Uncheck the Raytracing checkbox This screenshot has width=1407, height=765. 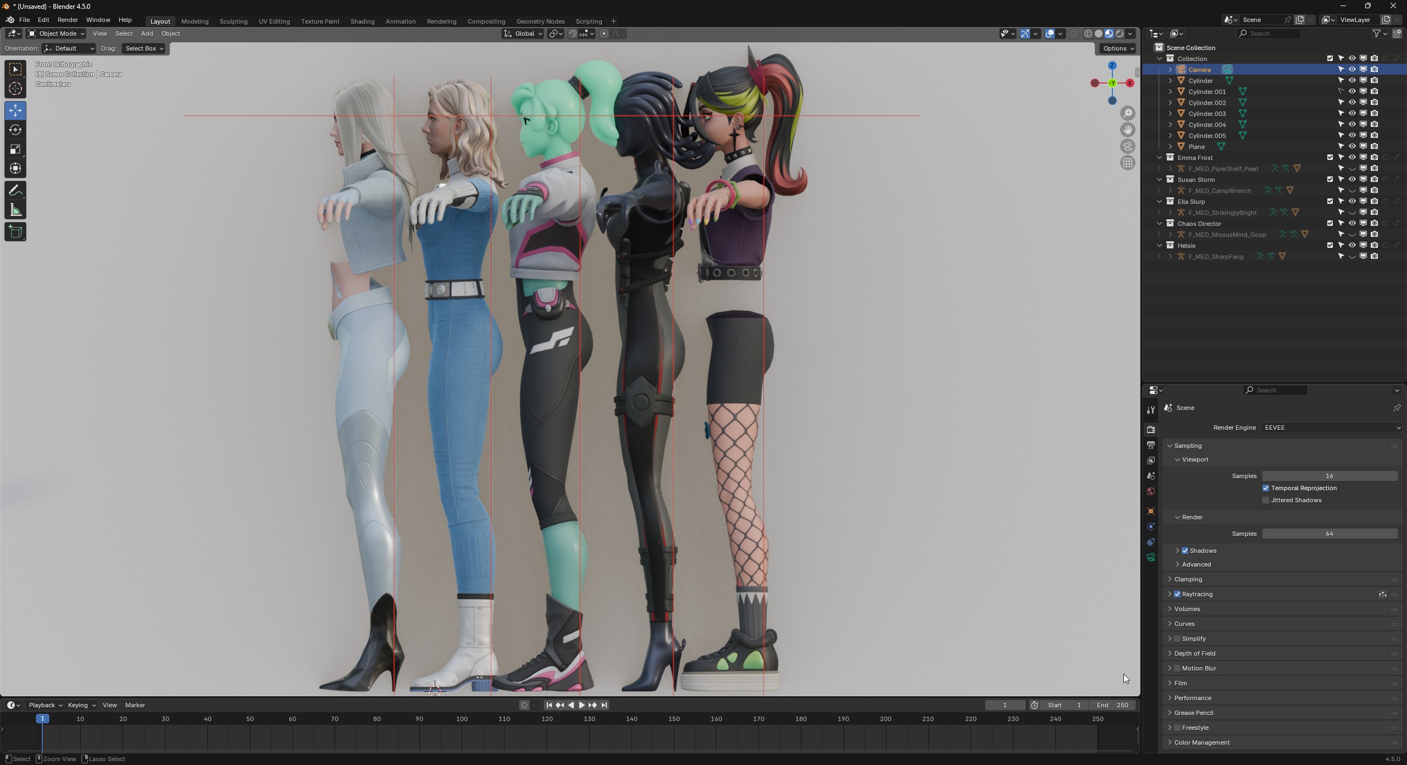click(x=1177, y=594)
